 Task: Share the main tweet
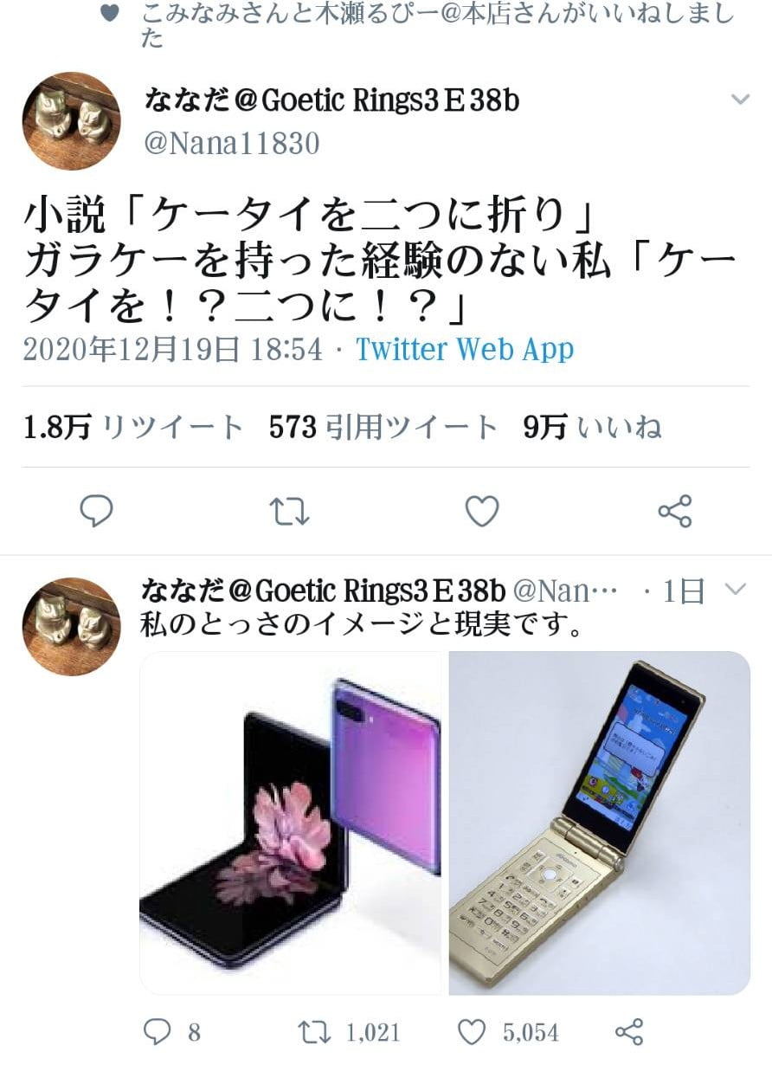click(x=675, y=512)
